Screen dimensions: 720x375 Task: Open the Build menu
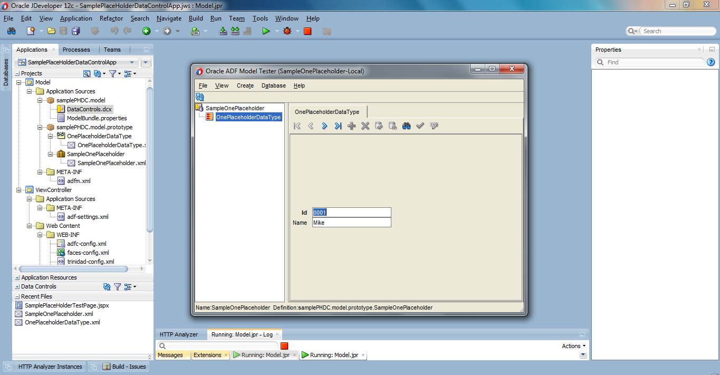(x=196, y=18)
